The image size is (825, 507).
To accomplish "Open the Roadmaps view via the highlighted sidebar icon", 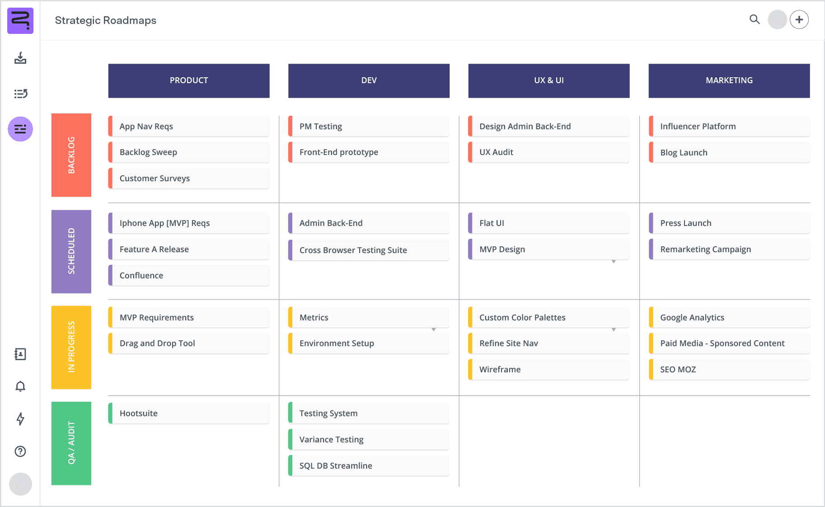I will click(x=20, y=129).
